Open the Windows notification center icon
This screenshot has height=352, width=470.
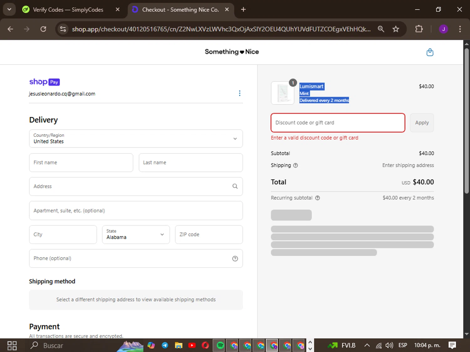coord(452,345)
